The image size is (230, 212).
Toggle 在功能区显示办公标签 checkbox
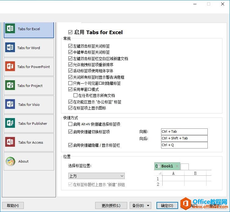tap(70, 102)
